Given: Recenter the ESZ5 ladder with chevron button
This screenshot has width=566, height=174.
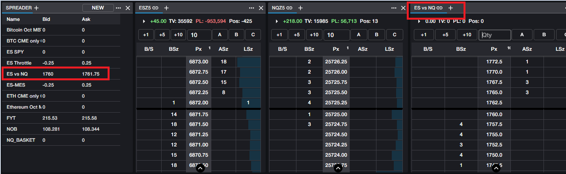Looking at the screenshot, I should (200, 168).
